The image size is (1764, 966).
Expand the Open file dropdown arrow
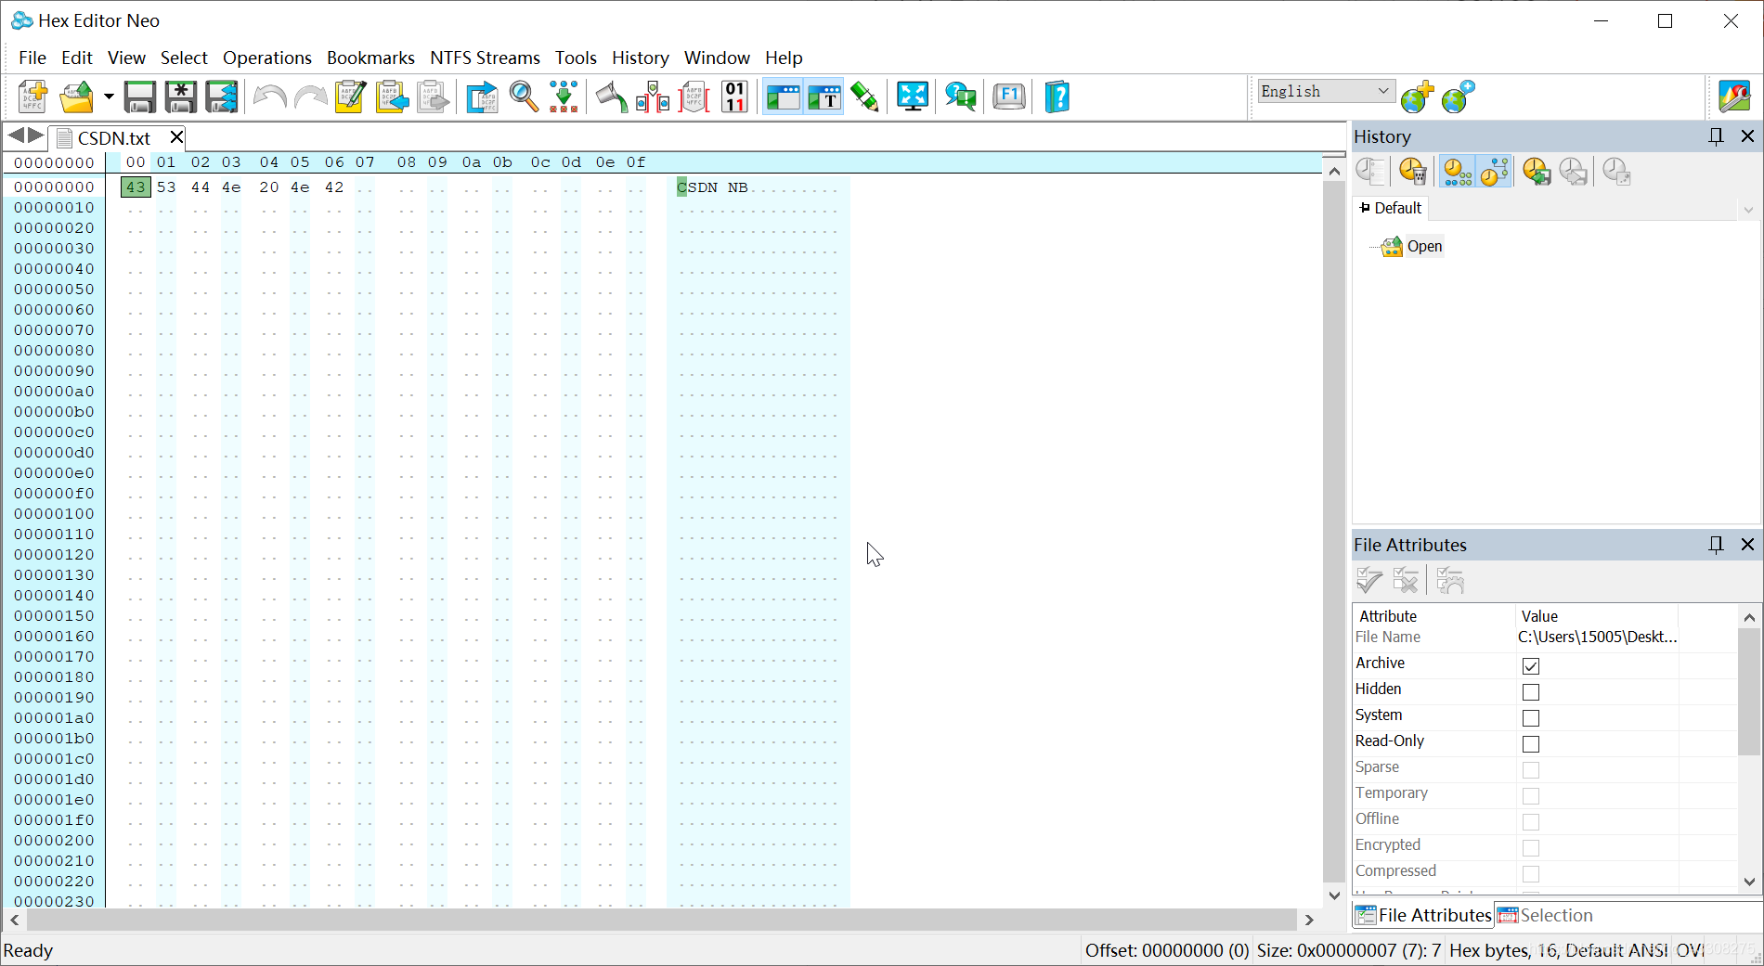point(109,97)
